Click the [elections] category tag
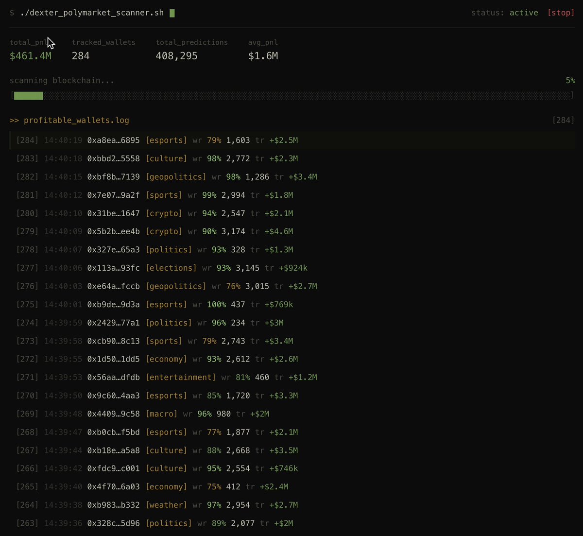This screenshot has width=583, height=536. point(171,268)
